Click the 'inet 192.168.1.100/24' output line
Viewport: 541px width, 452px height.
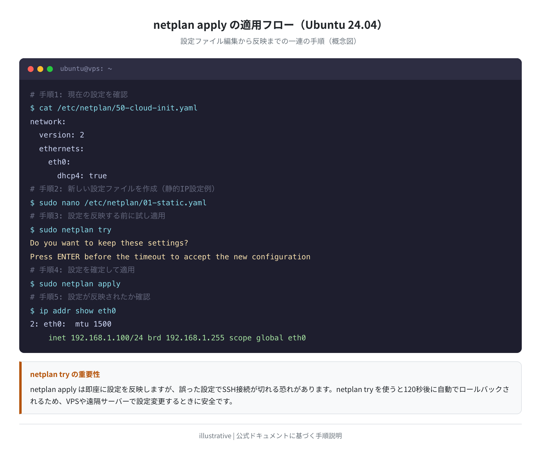point(177,338)
